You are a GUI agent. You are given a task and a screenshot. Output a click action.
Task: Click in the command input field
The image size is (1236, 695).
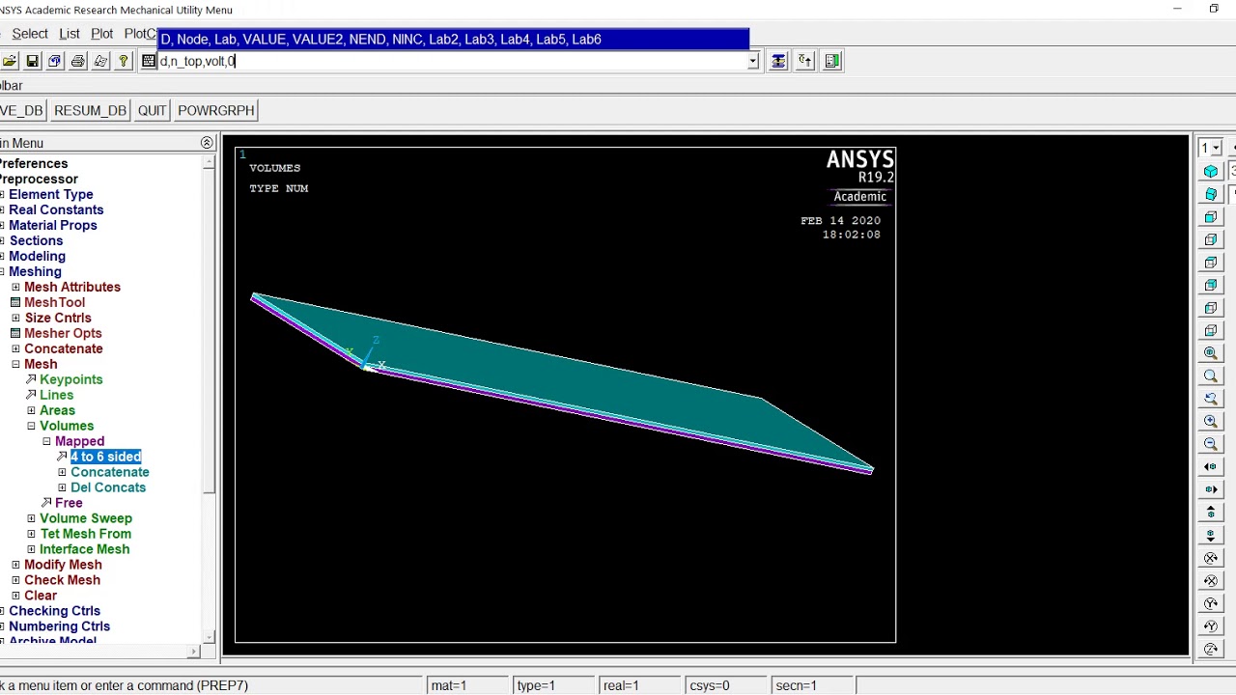[453, 61]
